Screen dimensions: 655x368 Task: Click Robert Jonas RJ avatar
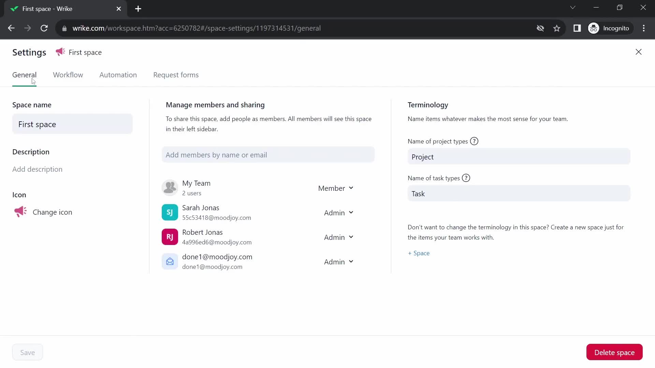click(x=170, y=237)
